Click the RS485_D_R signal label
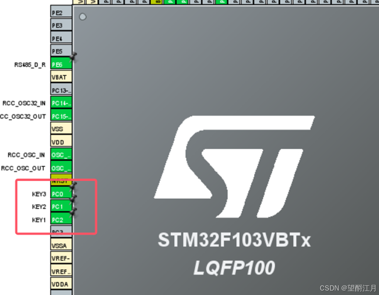The width and height of the screenshot is (379, 295). [30, 65]
